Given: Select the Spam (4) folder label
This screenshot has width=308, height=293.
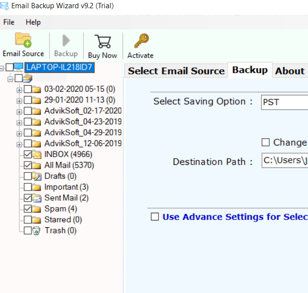Looking at the screenshot, I should [61, 209].
